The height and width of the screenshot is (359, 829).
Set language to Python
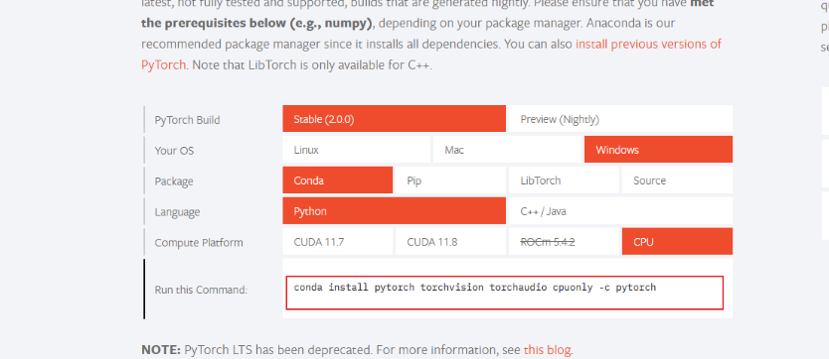tap(394, 211)
